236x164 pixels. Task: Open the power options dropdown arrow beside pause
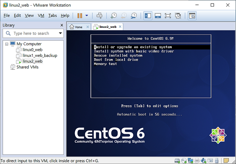[x=87, y=15]
